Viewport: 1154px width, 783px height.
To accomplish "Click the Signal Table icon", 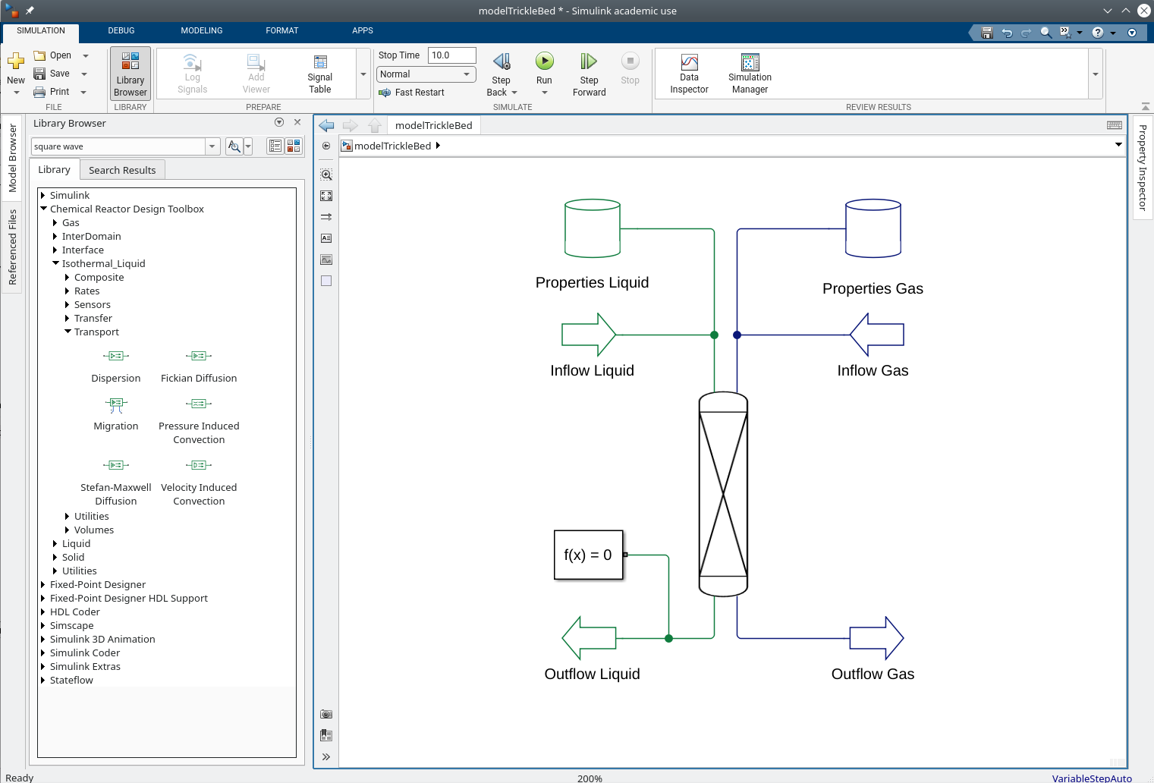I will point(320,62).
